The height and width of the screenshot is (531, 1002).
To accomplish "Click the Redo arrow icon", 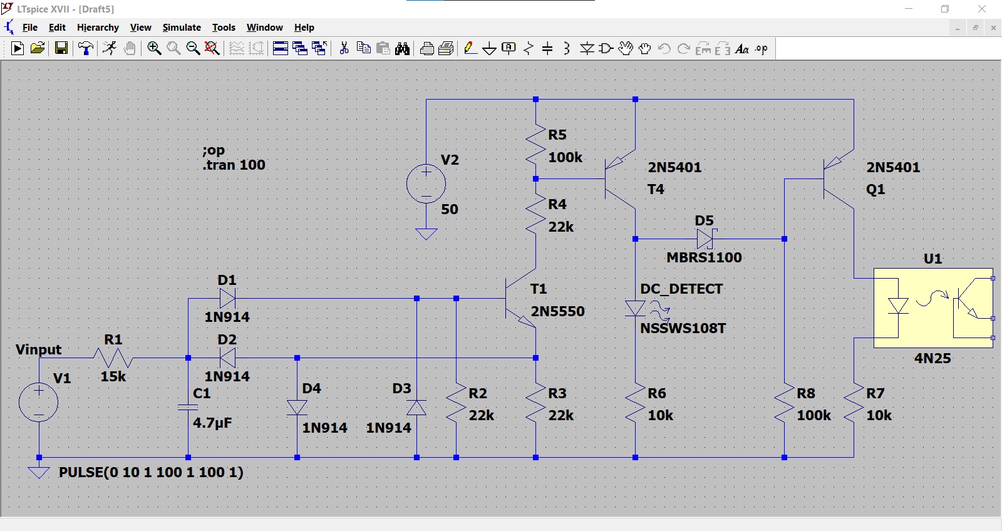I will tap(684, 48).
